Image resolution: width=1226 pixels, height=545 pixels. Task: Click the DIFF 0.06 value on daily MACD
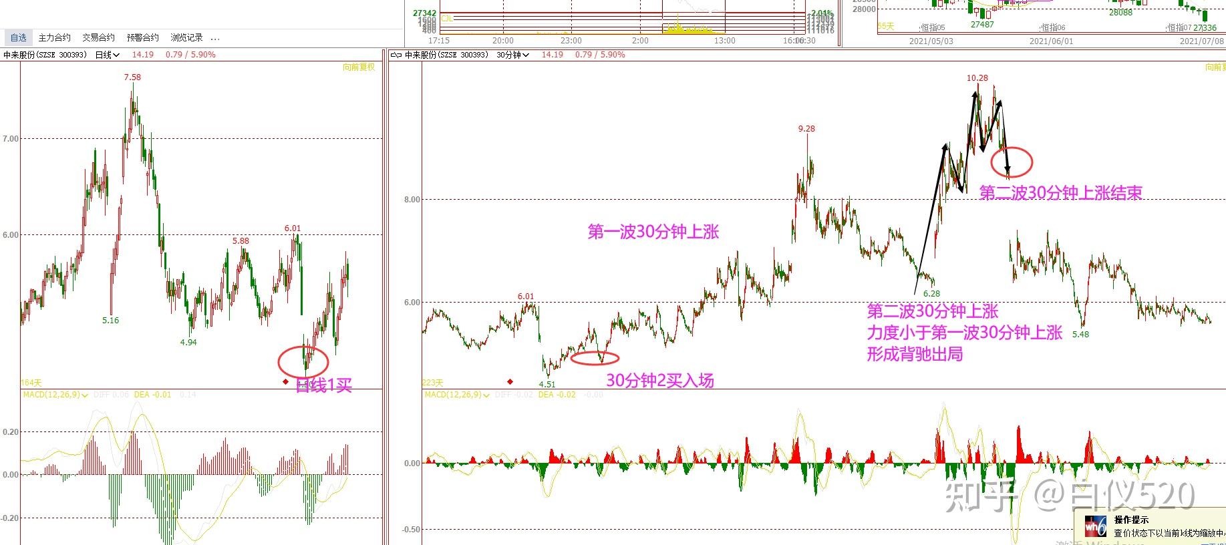(112, 395)
